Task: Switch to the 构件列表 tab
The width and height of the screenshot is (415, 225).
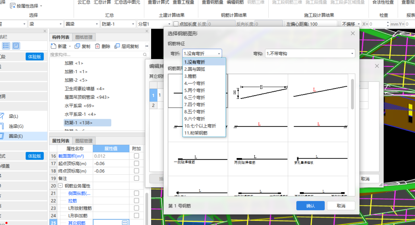Action: tap(61, 37)
